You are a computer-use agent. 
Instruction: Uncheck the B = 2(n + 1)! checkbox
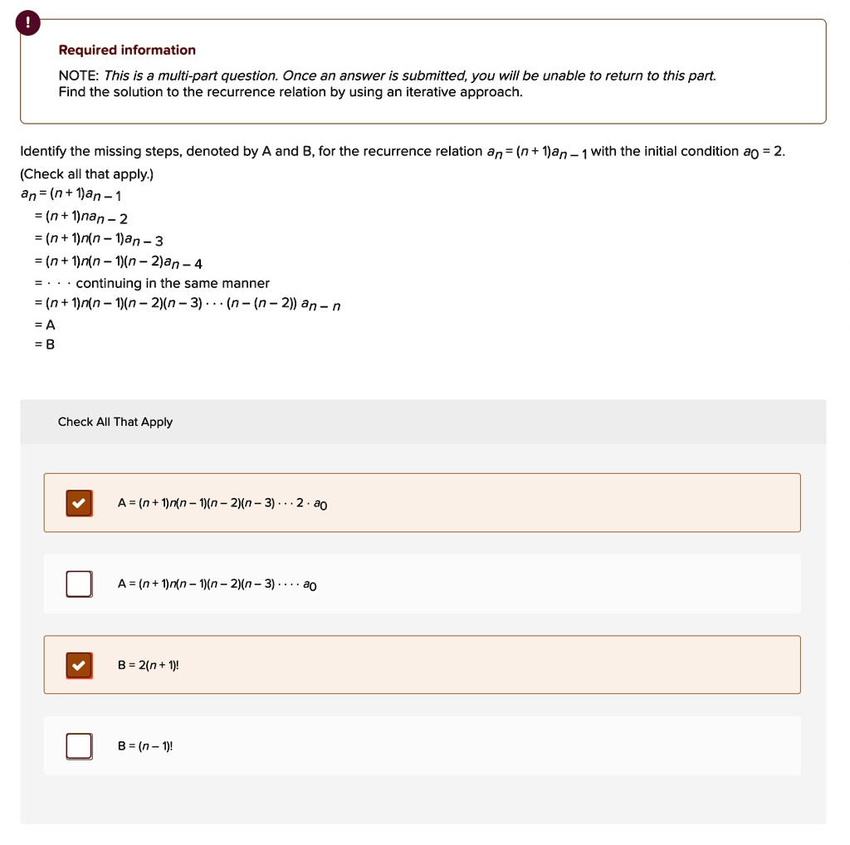click(x=79, y=665)
